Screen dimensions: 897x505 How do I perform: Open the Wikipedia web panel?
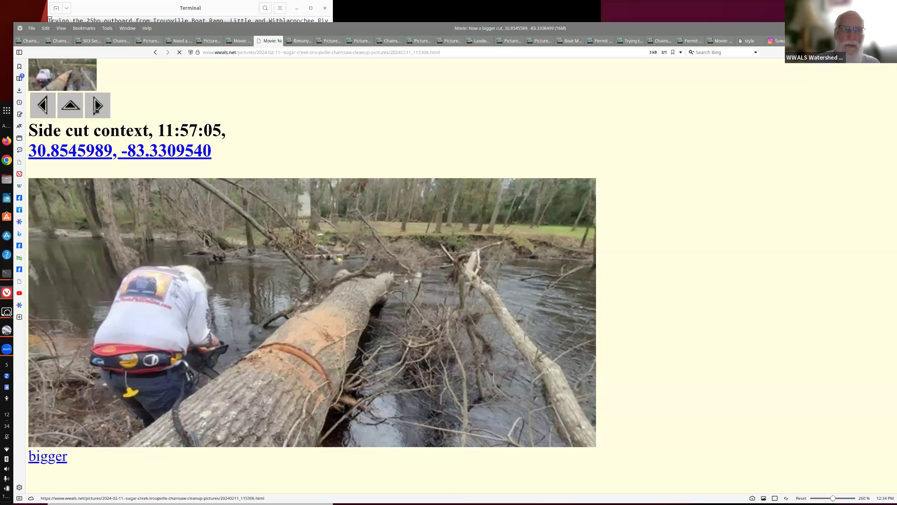19,186
